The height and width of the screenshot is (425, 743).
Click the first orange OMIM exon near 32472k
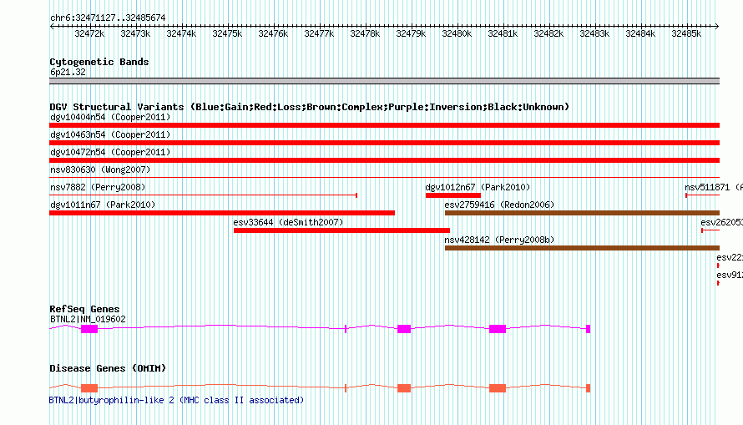pos(89,388)
